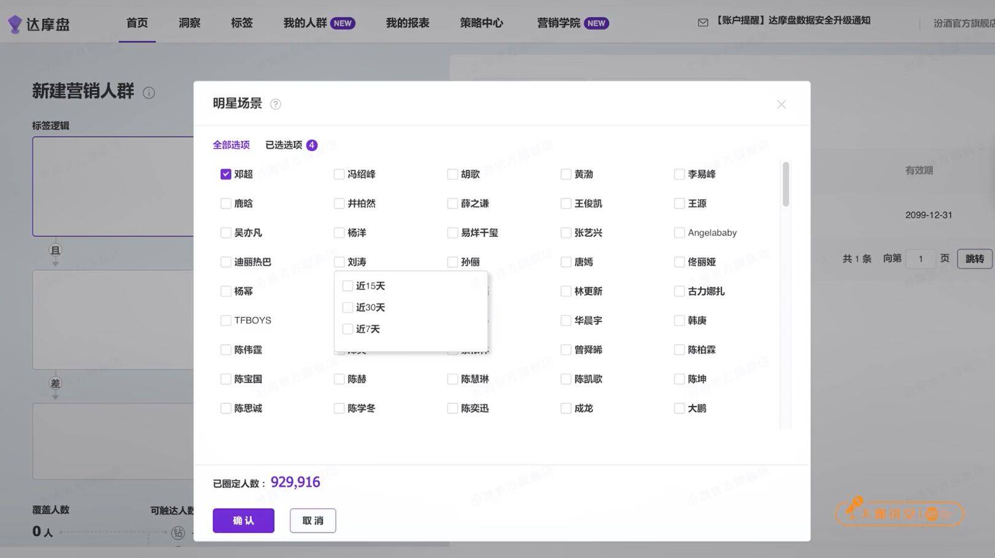Screen dimensions: 995x558
Task: Open the 首页 nav item
Action: tap(137, 23)
